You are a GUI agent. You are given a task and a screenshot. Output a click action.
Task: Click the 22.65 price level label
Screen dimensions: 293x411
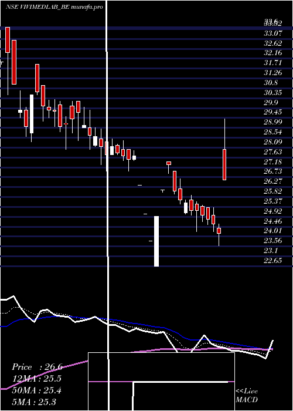pos(273,261)
